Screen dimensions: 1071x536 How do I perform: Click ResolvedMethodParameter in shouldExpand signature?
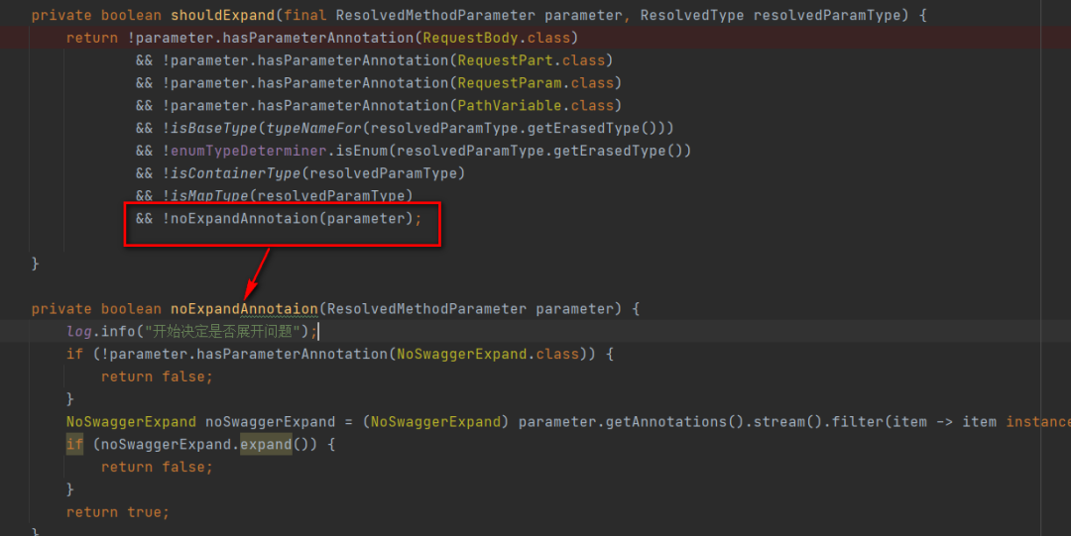point(435,15)
